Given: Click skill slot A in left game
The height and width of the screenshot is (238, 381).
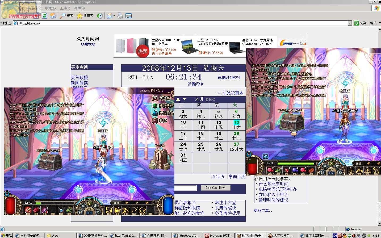Looking at the screenshot, I should click(x=109, y=210).
